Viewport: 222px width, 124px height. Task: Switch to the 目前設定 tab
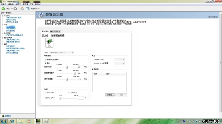(x=45, y=31)
